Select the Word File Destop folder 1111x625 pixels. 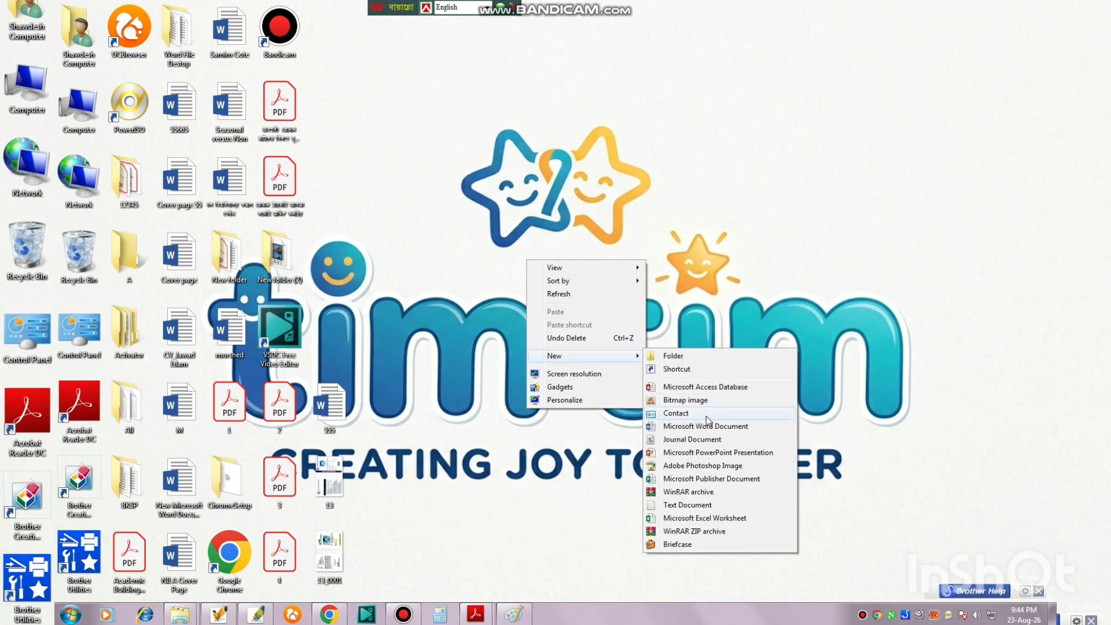[x=179, y=36]
